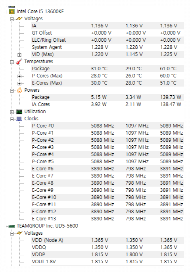190x272 pixels.
Task: Click the lightning icon beside TEAMGROUP Voltages
Action: [19, 233]
